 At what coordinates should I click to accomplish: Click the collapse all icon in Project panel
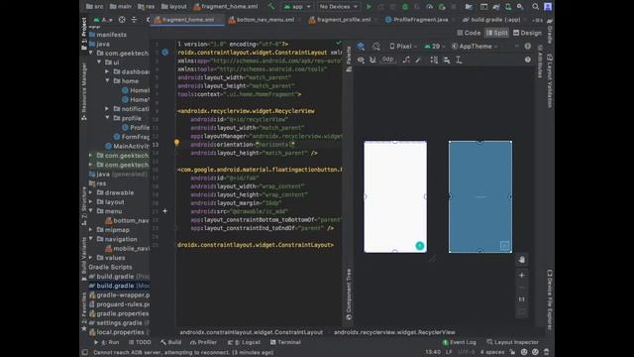click(134, 20)
